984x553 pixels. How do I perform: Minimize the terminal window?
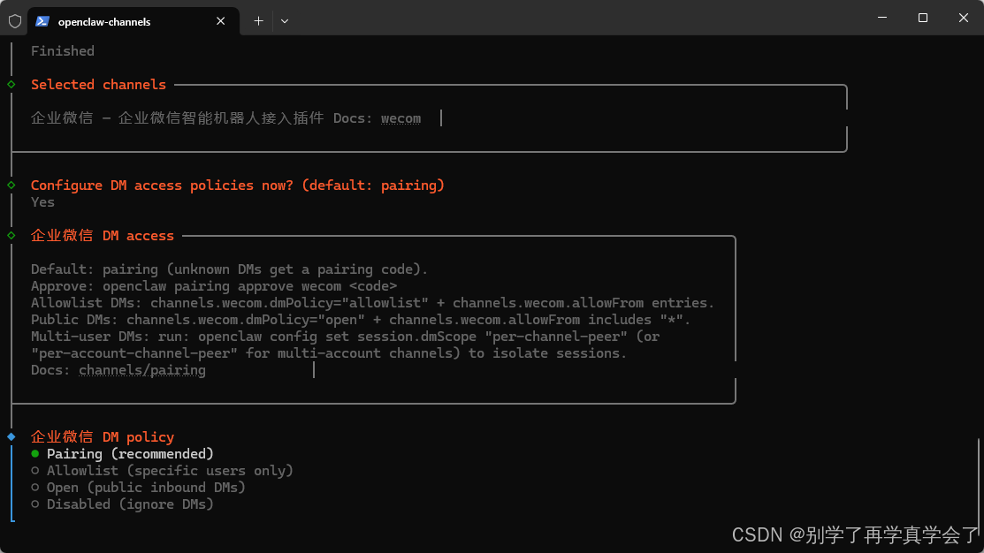pyautogui.click(x=882, y=18)
